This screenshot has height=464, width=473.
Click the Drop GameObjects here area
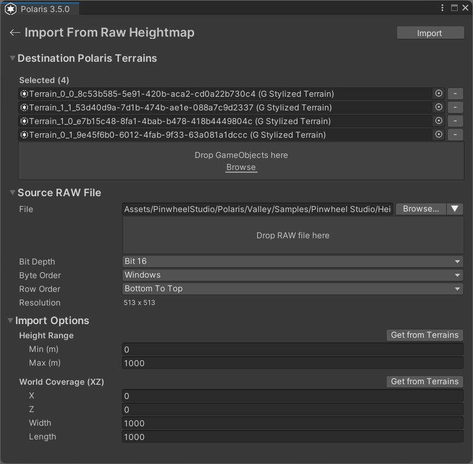[241, 161]
